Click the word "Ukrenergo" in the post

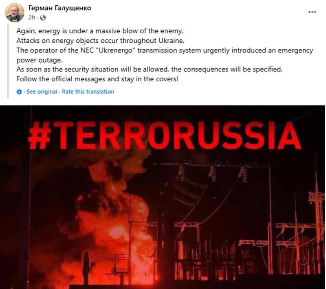click(x=116, y=50)
